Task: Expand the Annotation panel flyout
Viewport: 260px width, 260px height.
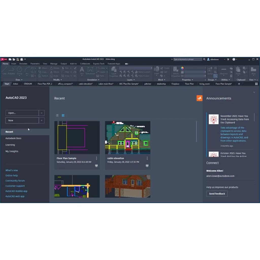Action: pos(93,80)
